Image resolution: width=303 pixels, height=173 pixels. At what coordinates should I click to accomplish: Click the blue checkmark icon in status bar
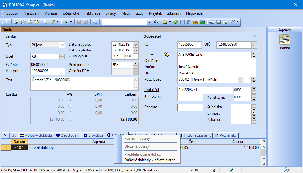[x=231, y=170]
